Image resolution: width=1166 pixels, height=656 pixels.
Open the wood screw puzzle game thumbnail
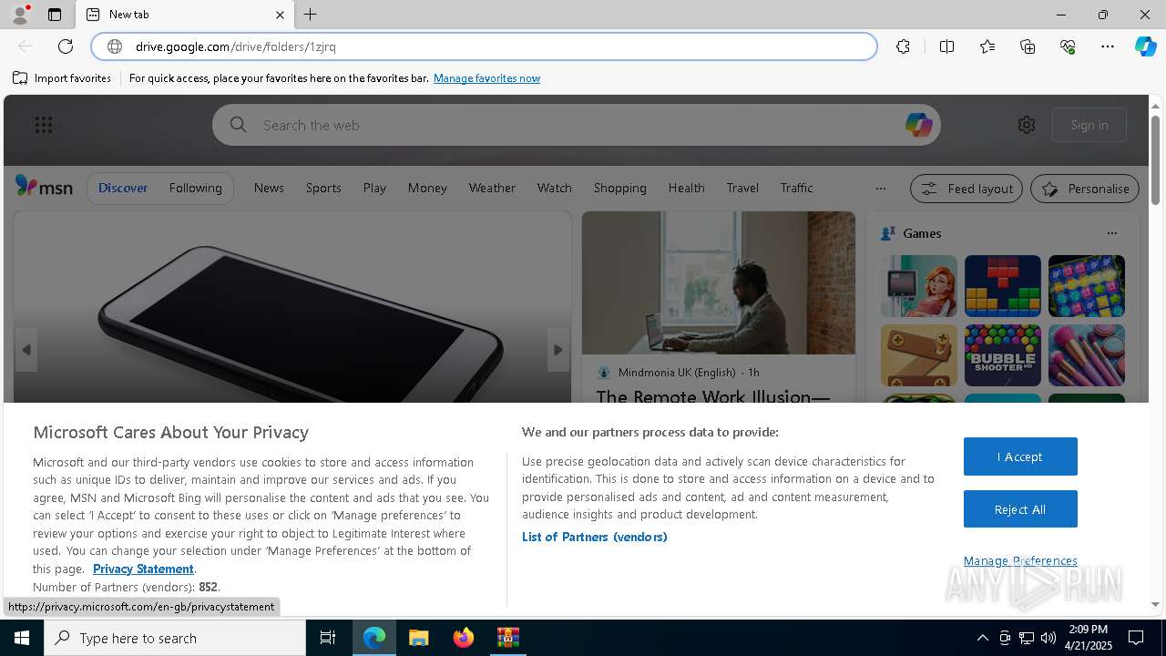point(919,355)
